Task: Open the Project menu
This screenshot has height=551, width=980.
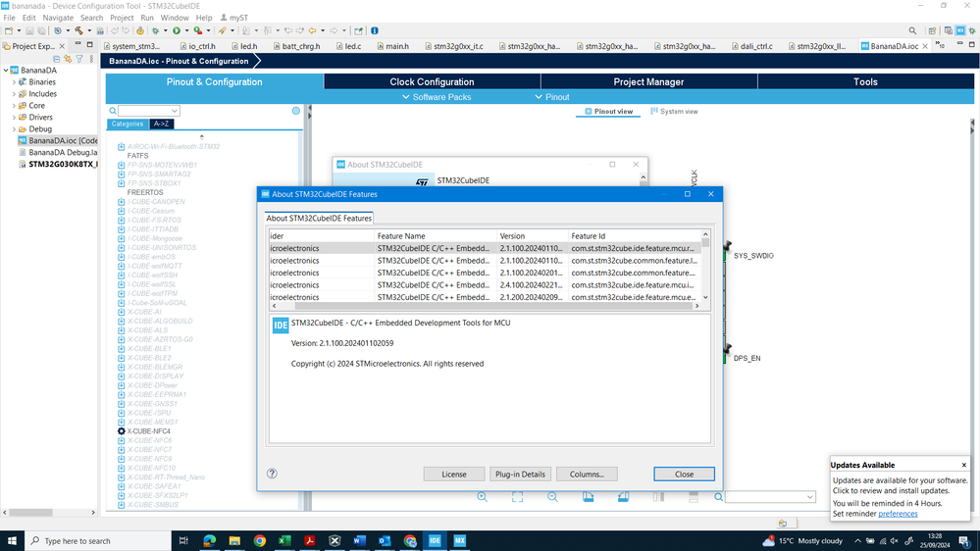Action: coord(122,18)
